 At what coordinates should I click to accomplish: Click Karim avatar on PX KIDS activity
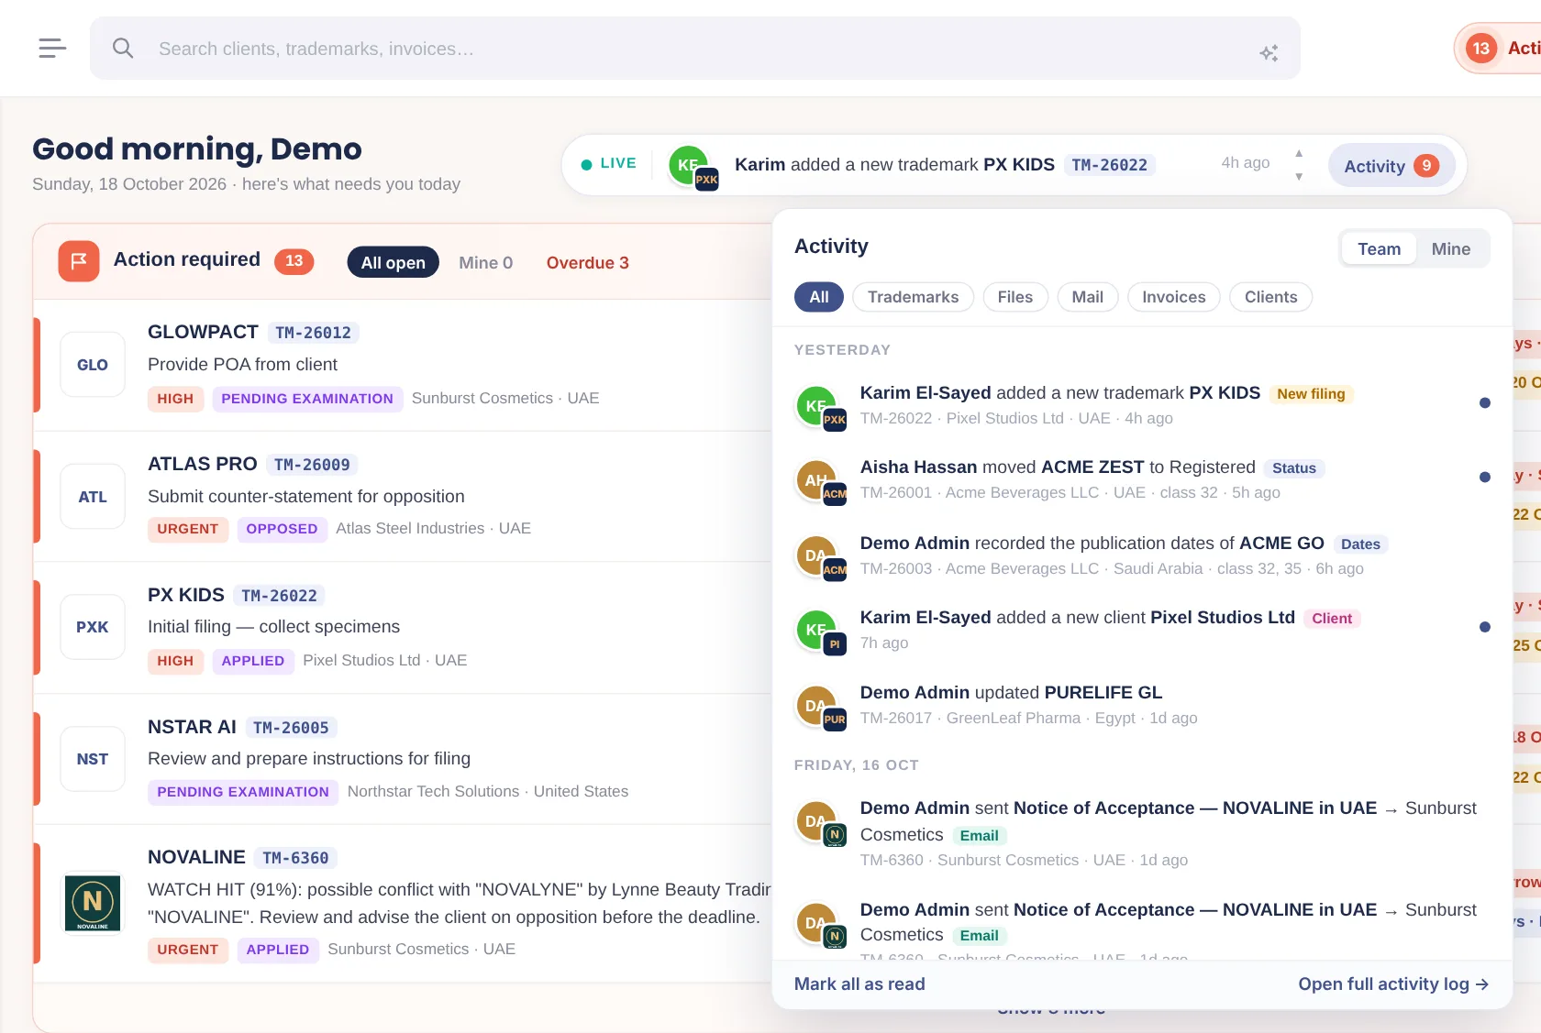816,406
